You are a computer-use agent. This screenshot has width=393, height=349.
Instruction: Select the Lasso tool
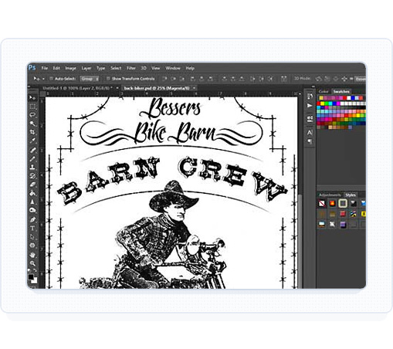click(32, 115)
